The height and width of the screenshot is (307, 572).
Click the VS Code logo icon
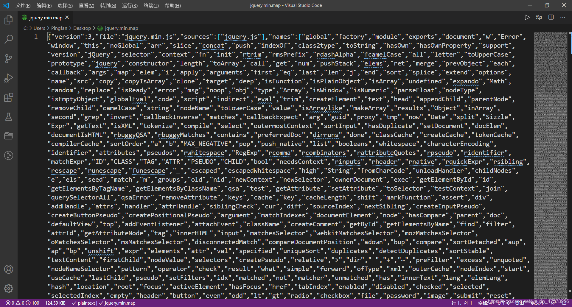[6, 5]
